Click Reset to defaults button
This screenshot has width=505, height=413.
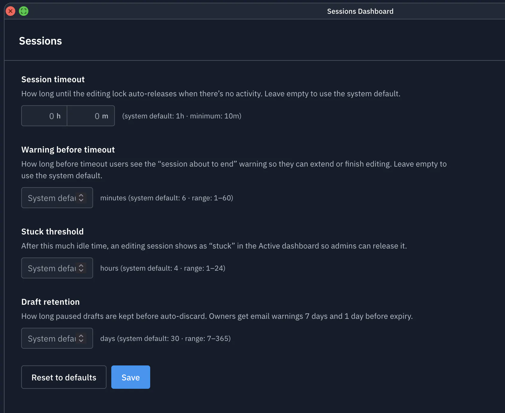click(x=64, y=377)
